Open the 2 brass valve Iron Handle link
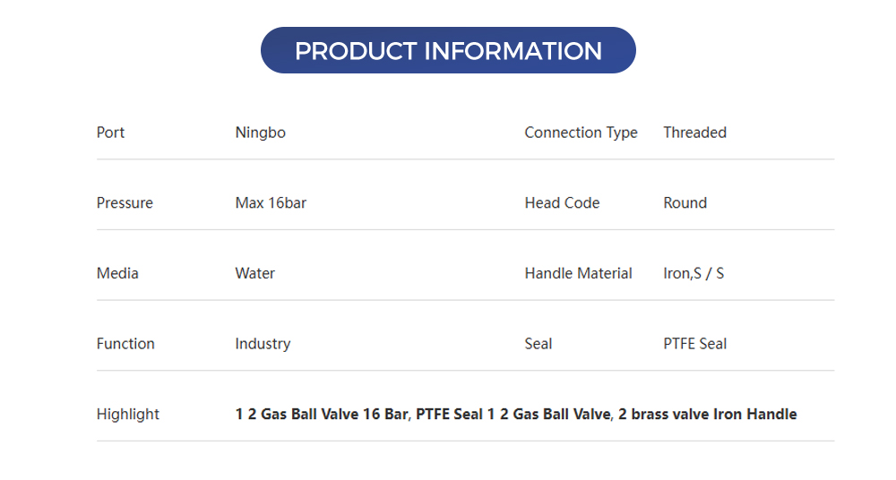Viewport: 896px width, 480px height. [707, 415]
